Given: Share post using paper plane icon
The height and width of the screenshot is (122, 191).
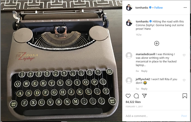Looking at the screenshot, I should tap(144, 96).
